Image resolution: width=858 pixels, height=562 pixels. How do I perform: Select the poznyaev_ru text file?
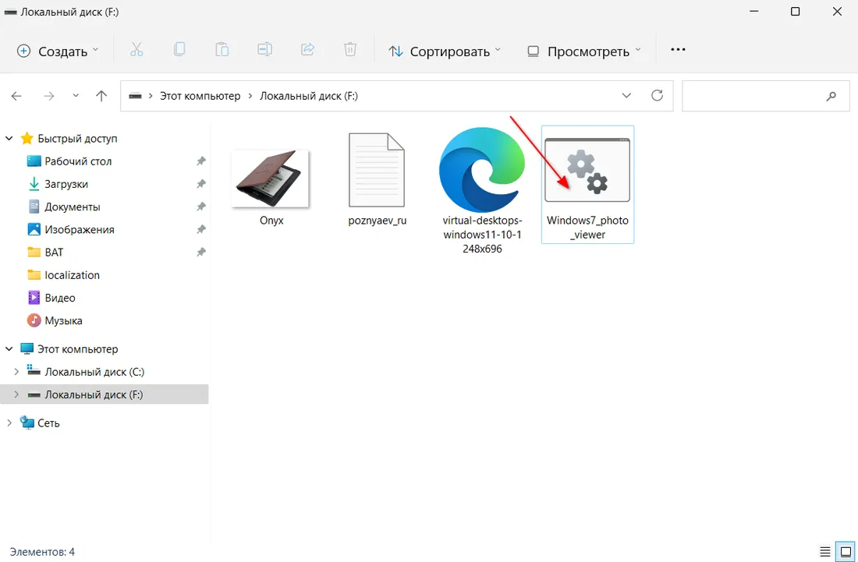[377, 180]
